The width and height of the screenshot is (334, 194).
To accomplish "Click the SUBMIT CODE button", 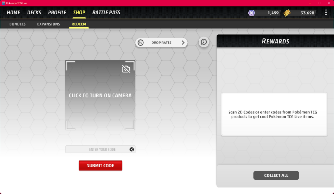I will click(100, 166).
